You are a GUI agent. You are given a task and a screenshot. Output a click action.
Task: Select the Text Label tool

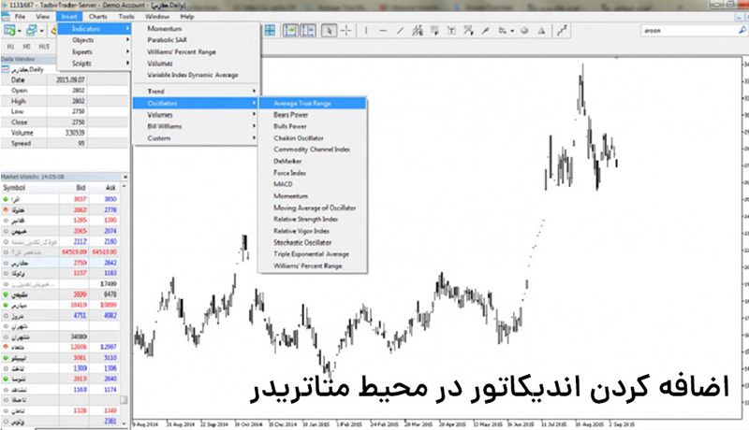[468, 31]
